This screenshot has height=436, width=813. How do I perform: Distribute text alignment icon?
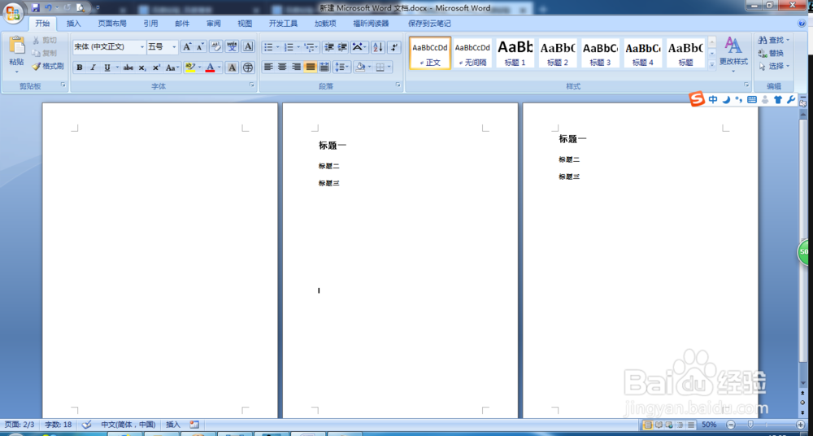pos(324,67)
